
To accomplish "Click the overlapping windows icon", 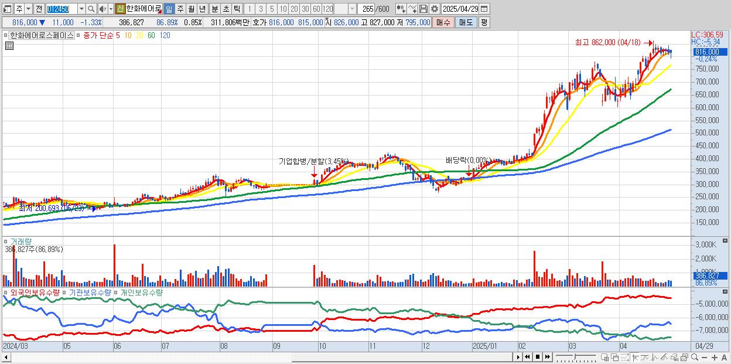I will click(615, 357).
